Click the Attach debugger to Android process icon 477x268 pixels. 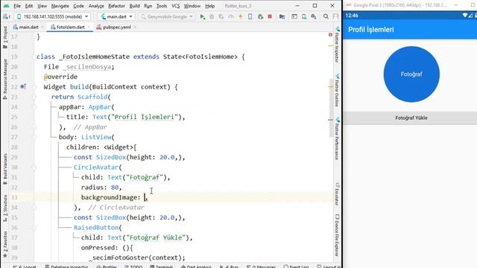click(x=260, y=16)
